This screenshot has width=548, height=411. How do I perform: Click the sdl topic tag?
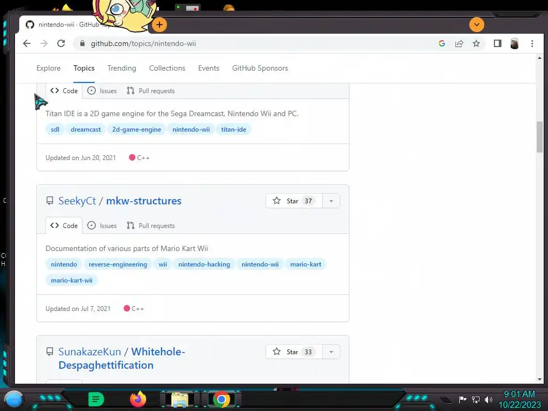(55, 130)
